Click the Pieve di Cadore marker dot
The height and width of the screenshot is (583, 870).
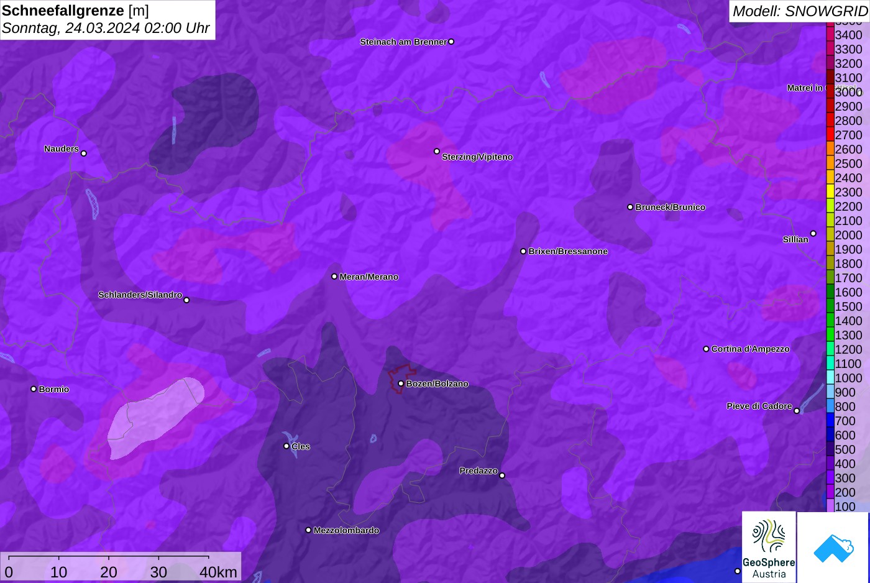797,411
